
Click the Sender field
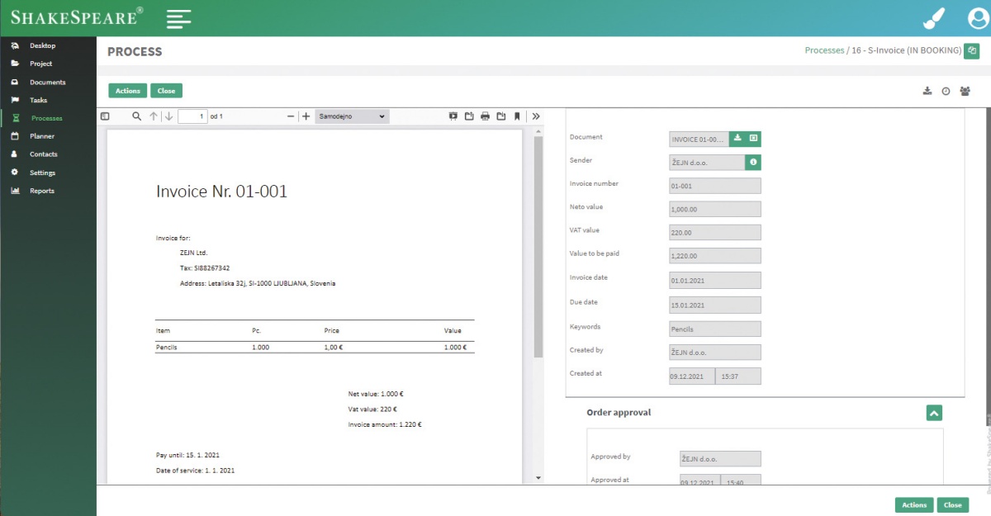707,162
